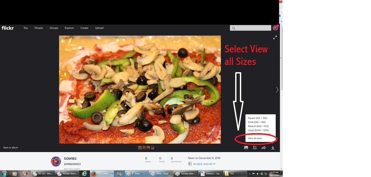Click the share photo arrow icon

[264, 148]
